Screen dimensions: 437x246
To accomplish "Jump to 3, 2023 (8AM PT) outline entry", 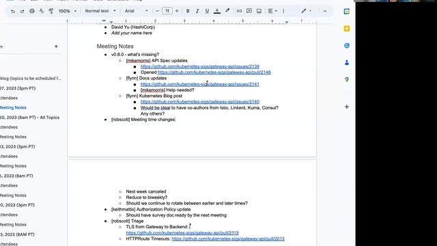I will tap(17, 234).
